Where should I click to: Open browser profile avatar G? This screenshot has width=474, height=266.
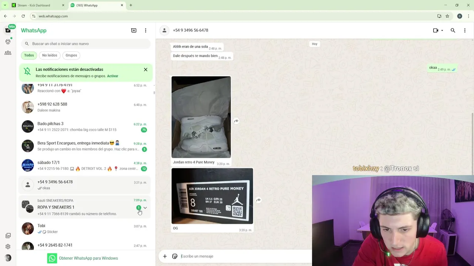(x=460, y=16)
